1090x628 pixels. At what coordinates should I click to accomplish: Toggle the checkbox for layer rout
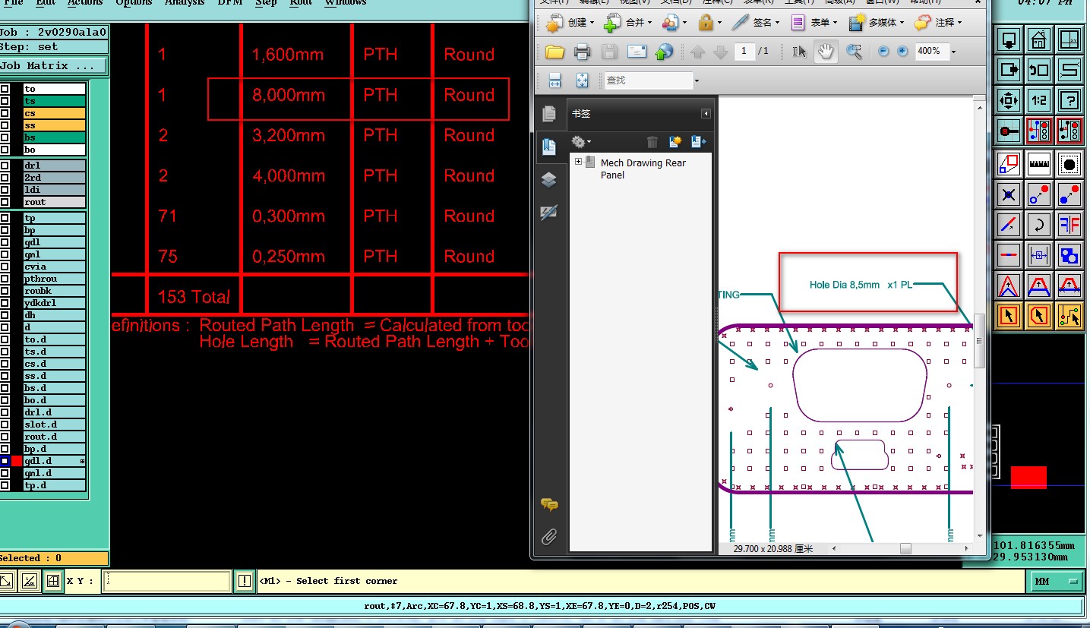[5, 202]
